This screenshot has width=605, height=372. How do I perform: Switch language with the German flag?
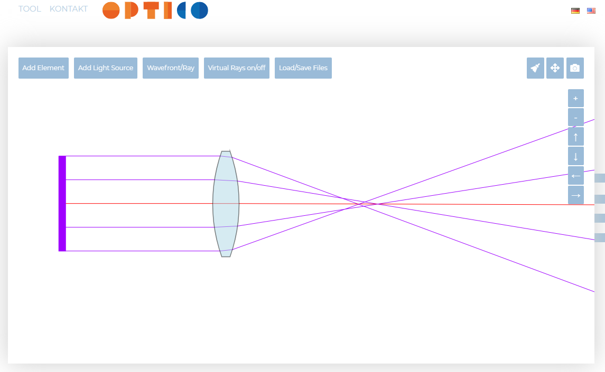point(575,11)
